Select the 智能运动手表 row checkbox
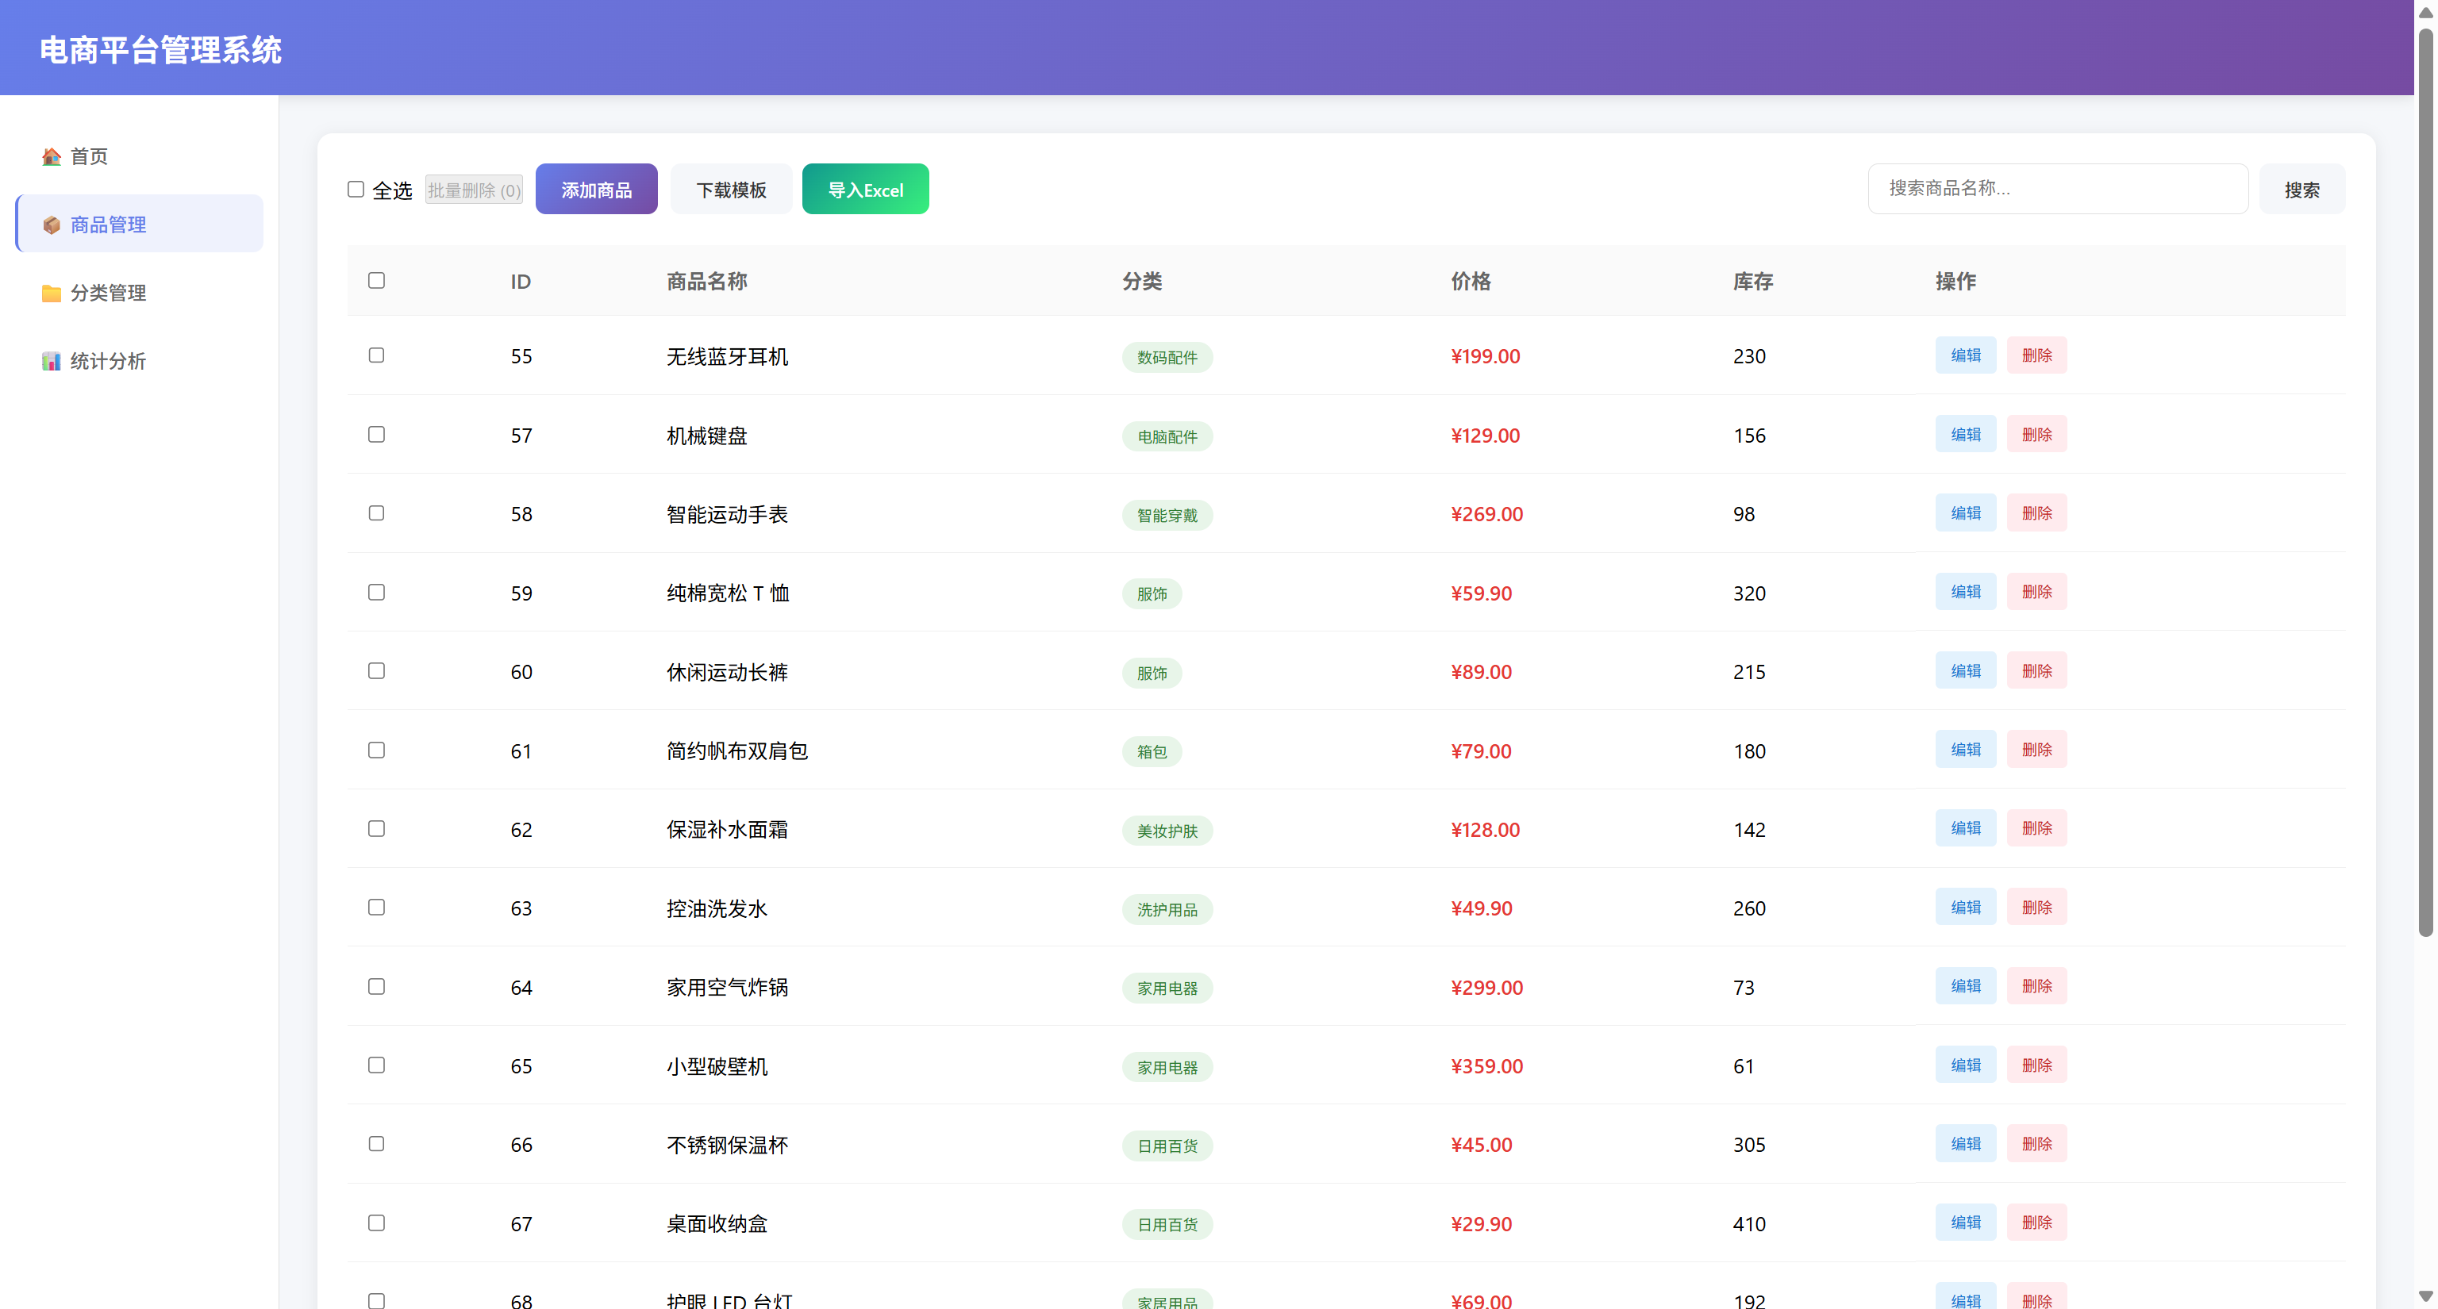Screen dimensions: 2438x1309 [377, 512]
